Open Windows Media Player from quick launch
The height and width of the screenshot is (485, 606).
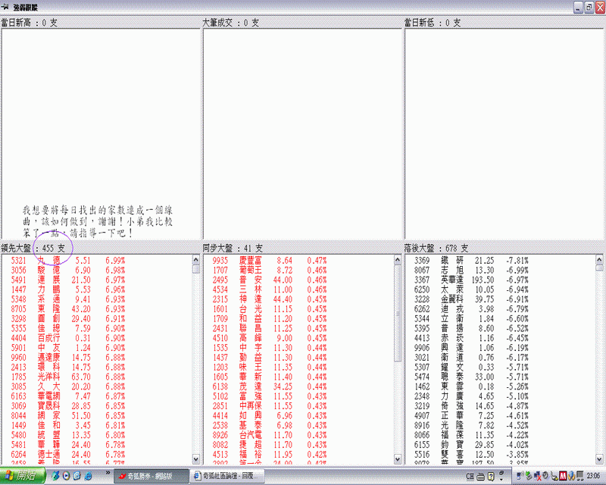pos(66,476)
